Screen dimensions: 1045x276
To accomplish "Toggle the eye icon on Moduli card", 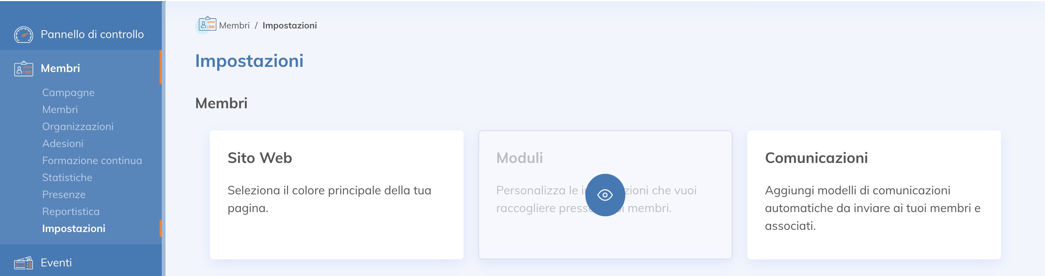I will point(605,195).
